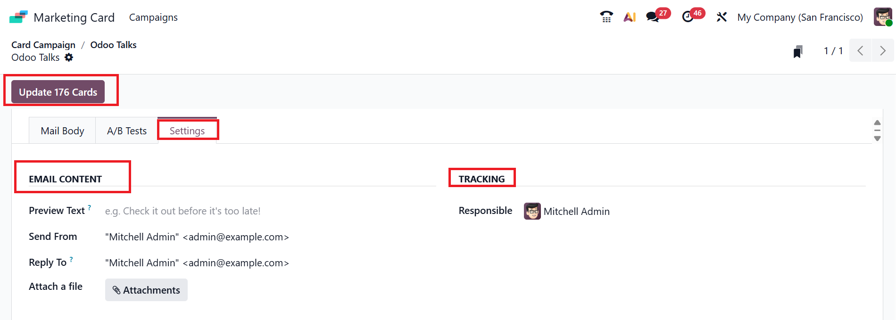Click the Attachments button
The width and height of the screenshot is (896, 320).
pyautogui.click(x=146, y=290)
